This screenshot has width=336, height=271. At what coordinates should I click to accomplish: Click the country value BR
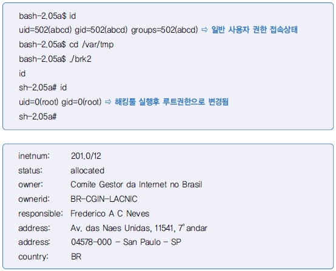[76, 256]
